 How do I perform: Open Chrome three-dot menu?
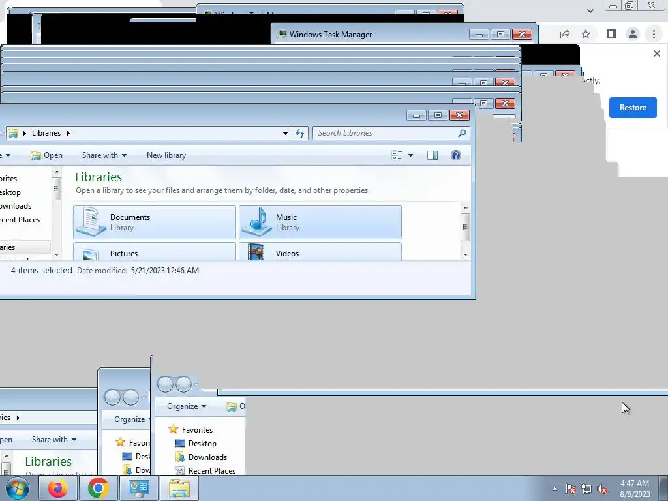coord(654,34)
